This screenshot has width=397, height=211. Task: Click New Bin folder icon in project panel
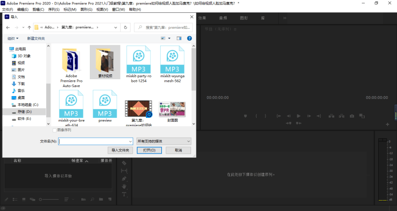(101, 200)
